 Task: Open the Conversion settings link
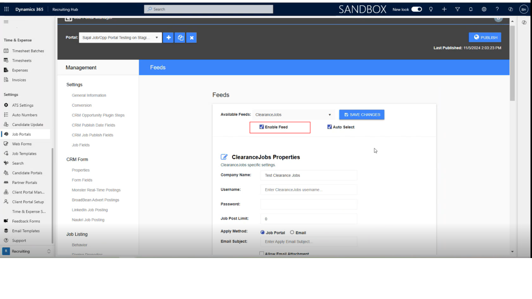tap(81, 105)
